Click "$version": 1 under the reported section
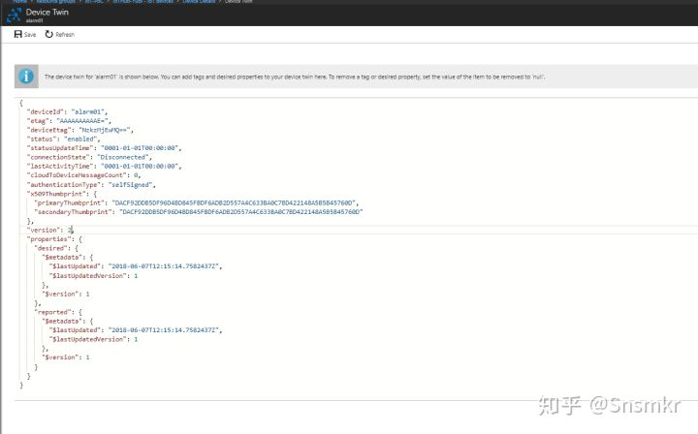 click(66, 357)
